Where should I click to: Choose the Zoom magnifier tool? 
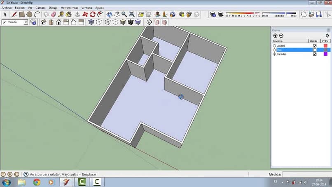click(124, 14)
